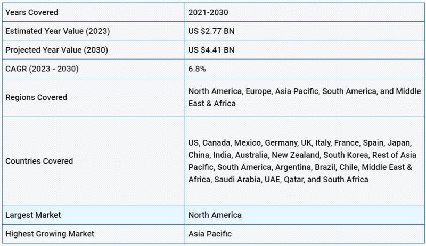The image size is (426, 246).
Task: Click the Largest Market label cell
Action: point(94,215)
